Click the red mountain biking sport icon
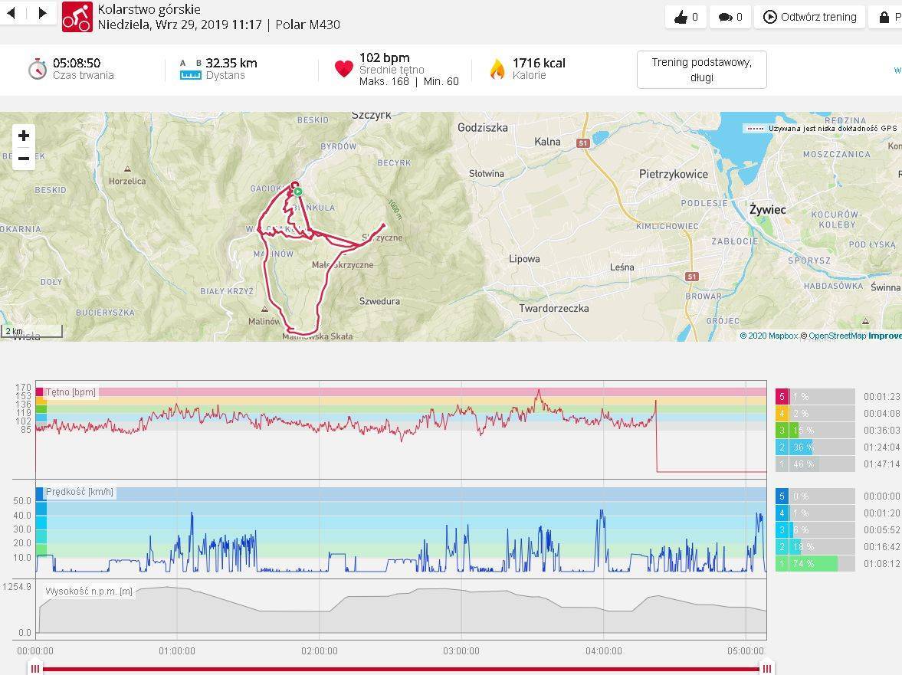902x675 pixels. point(77,16)
